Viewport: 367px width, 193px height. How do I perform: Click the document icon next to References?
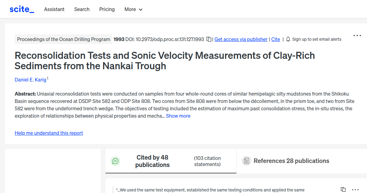(x=246, y=161)
